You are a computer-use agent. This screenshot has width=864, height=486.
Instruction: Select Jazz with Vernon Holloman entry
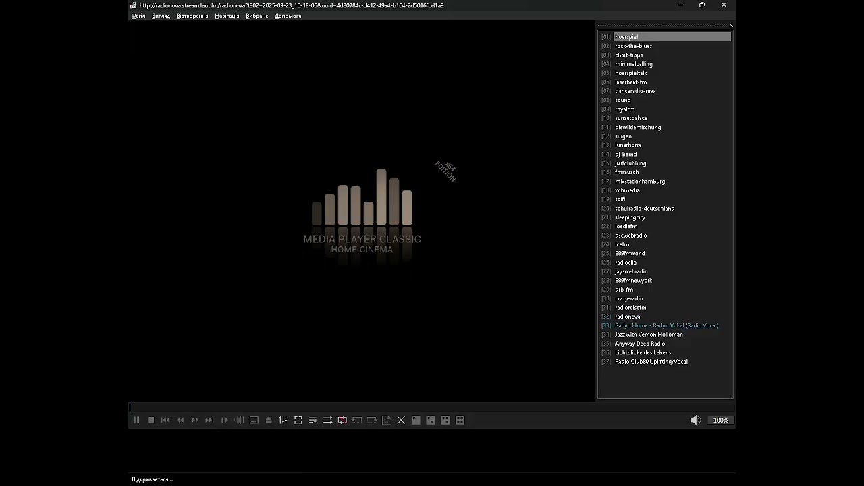click(x=666, y=335)
